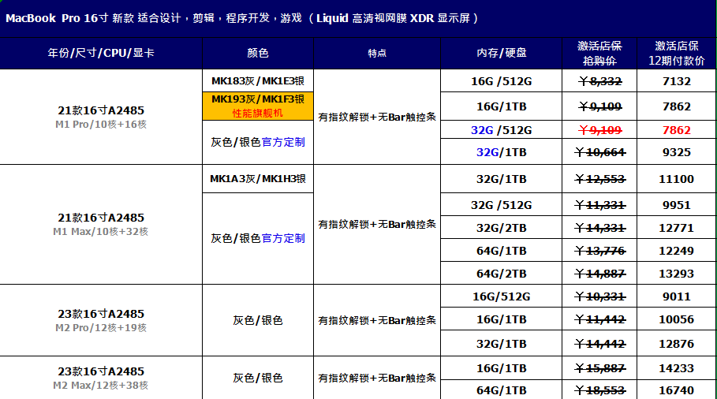Select the 特点 column header

(377, 53)
